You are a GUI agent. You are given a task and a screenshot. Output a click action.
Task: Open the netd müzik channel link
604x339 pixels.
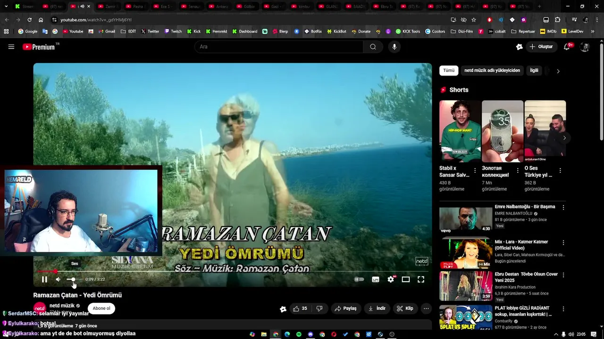(x=62, y=306)
